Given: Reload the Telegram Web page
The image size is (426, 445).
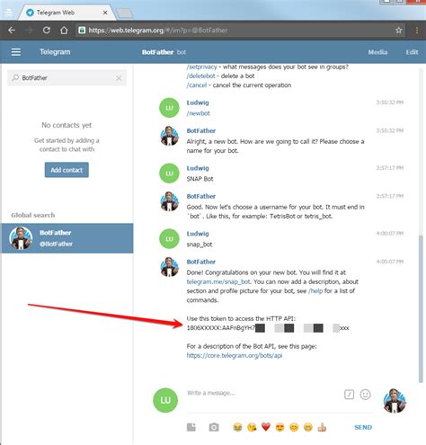Looking at the screenshot, I should (47, 31).
